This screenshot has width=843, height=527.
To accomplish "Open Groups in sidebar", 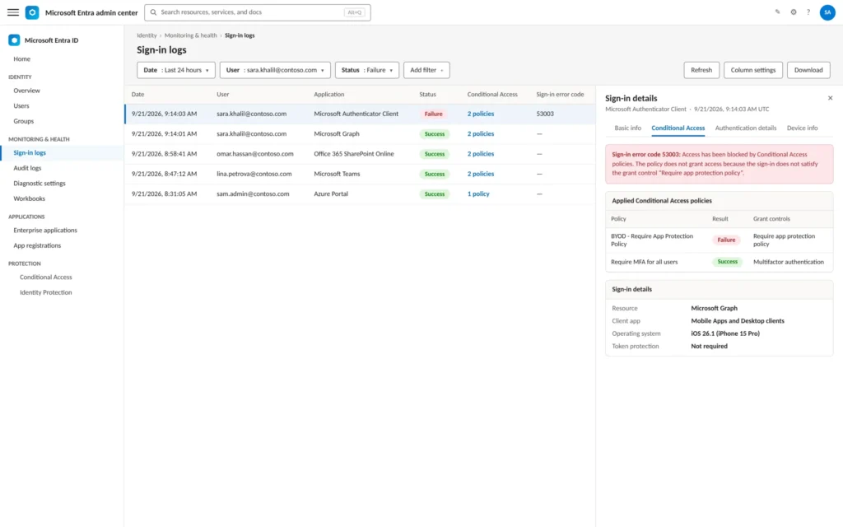I will click(62, 121).
